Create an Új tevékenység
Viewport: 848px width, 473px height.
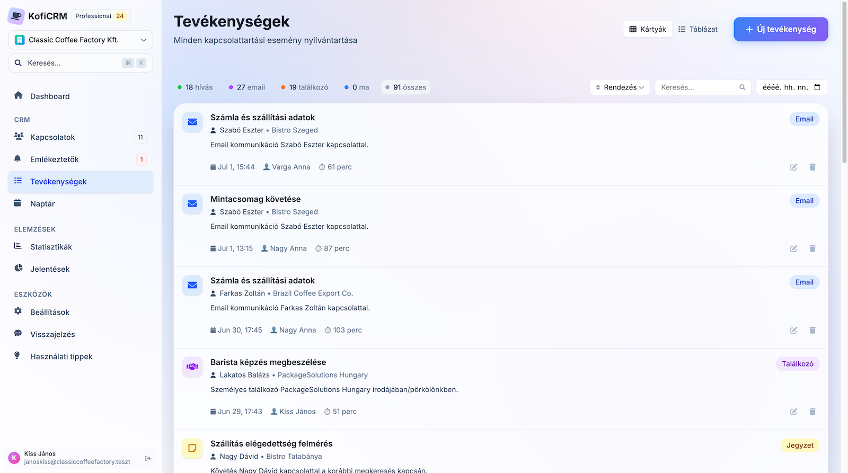[781, 29]
